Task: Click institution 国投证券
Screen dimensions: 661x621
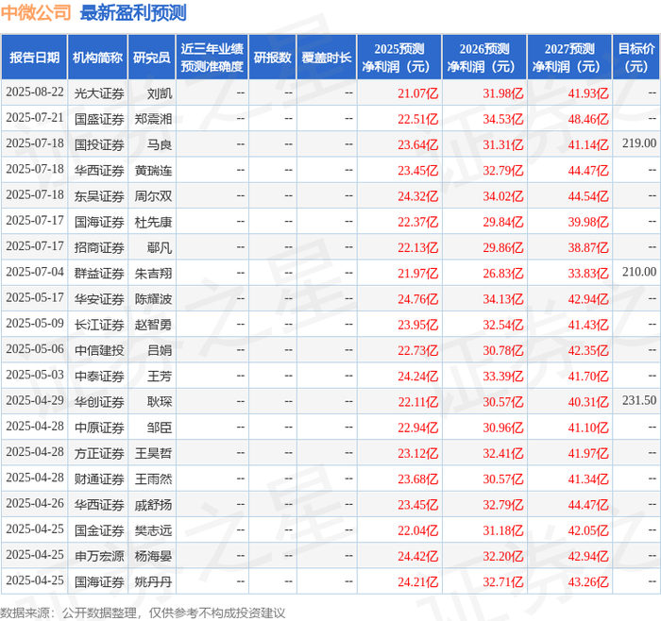Action: 99,144
